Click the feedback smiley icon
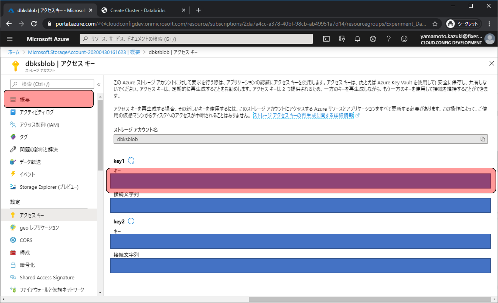 (x=404, y=39)
